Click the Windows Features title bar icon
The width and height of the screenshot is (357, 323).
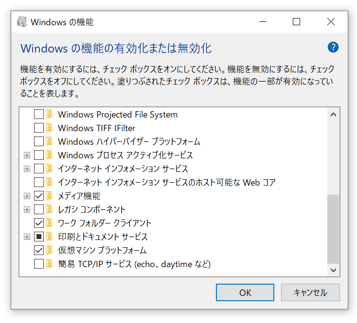point(22,22)
